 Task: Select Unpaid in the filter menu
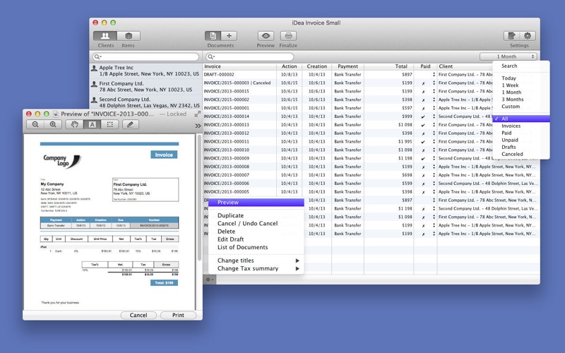coord(509,140)
